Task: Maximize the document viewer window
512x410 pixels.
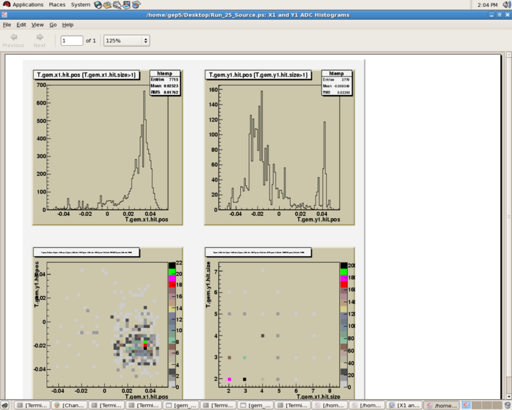Action: pyautogui.click(x=499, y=15)
